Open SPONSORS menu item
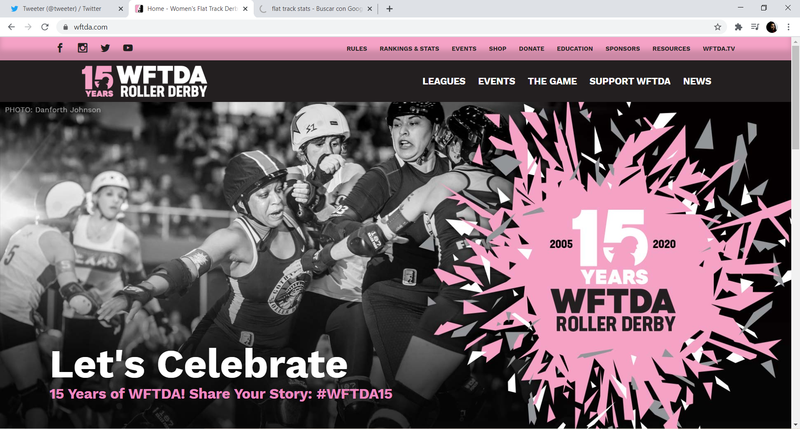Viewport: 800px width, 429px height. [622, 49]
